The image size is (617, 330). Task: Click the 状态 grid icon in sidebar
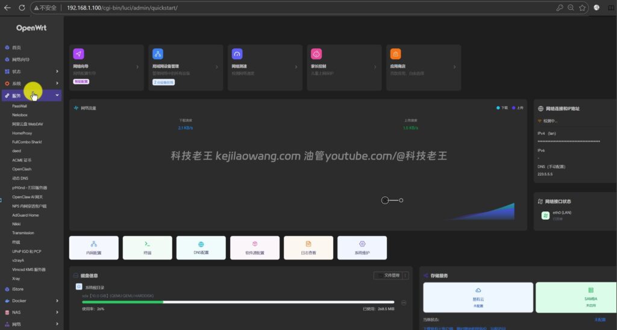pos(7,71)
